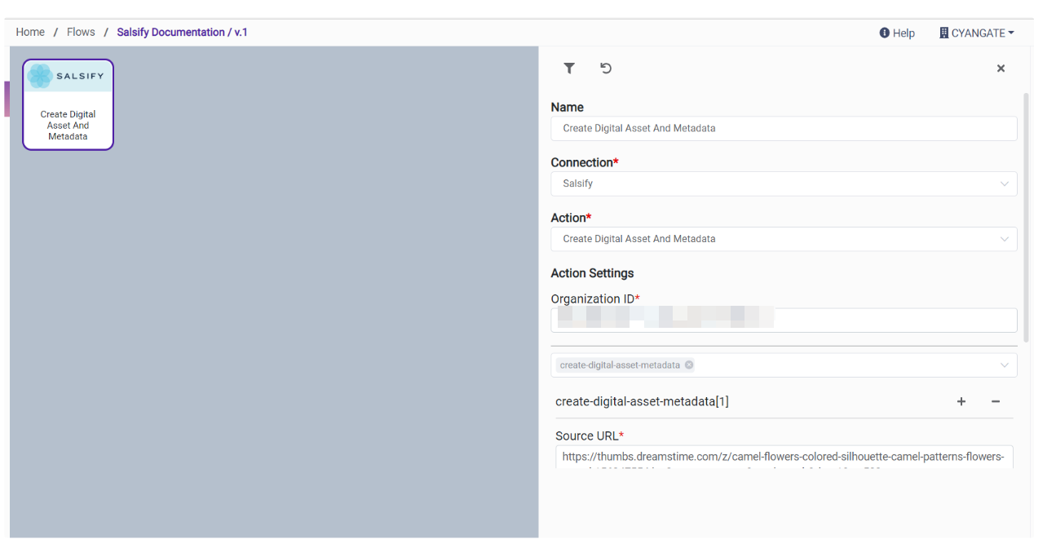Expand the Action dropdown
This screenshot has width=1056, height=548.
(783, 239)
